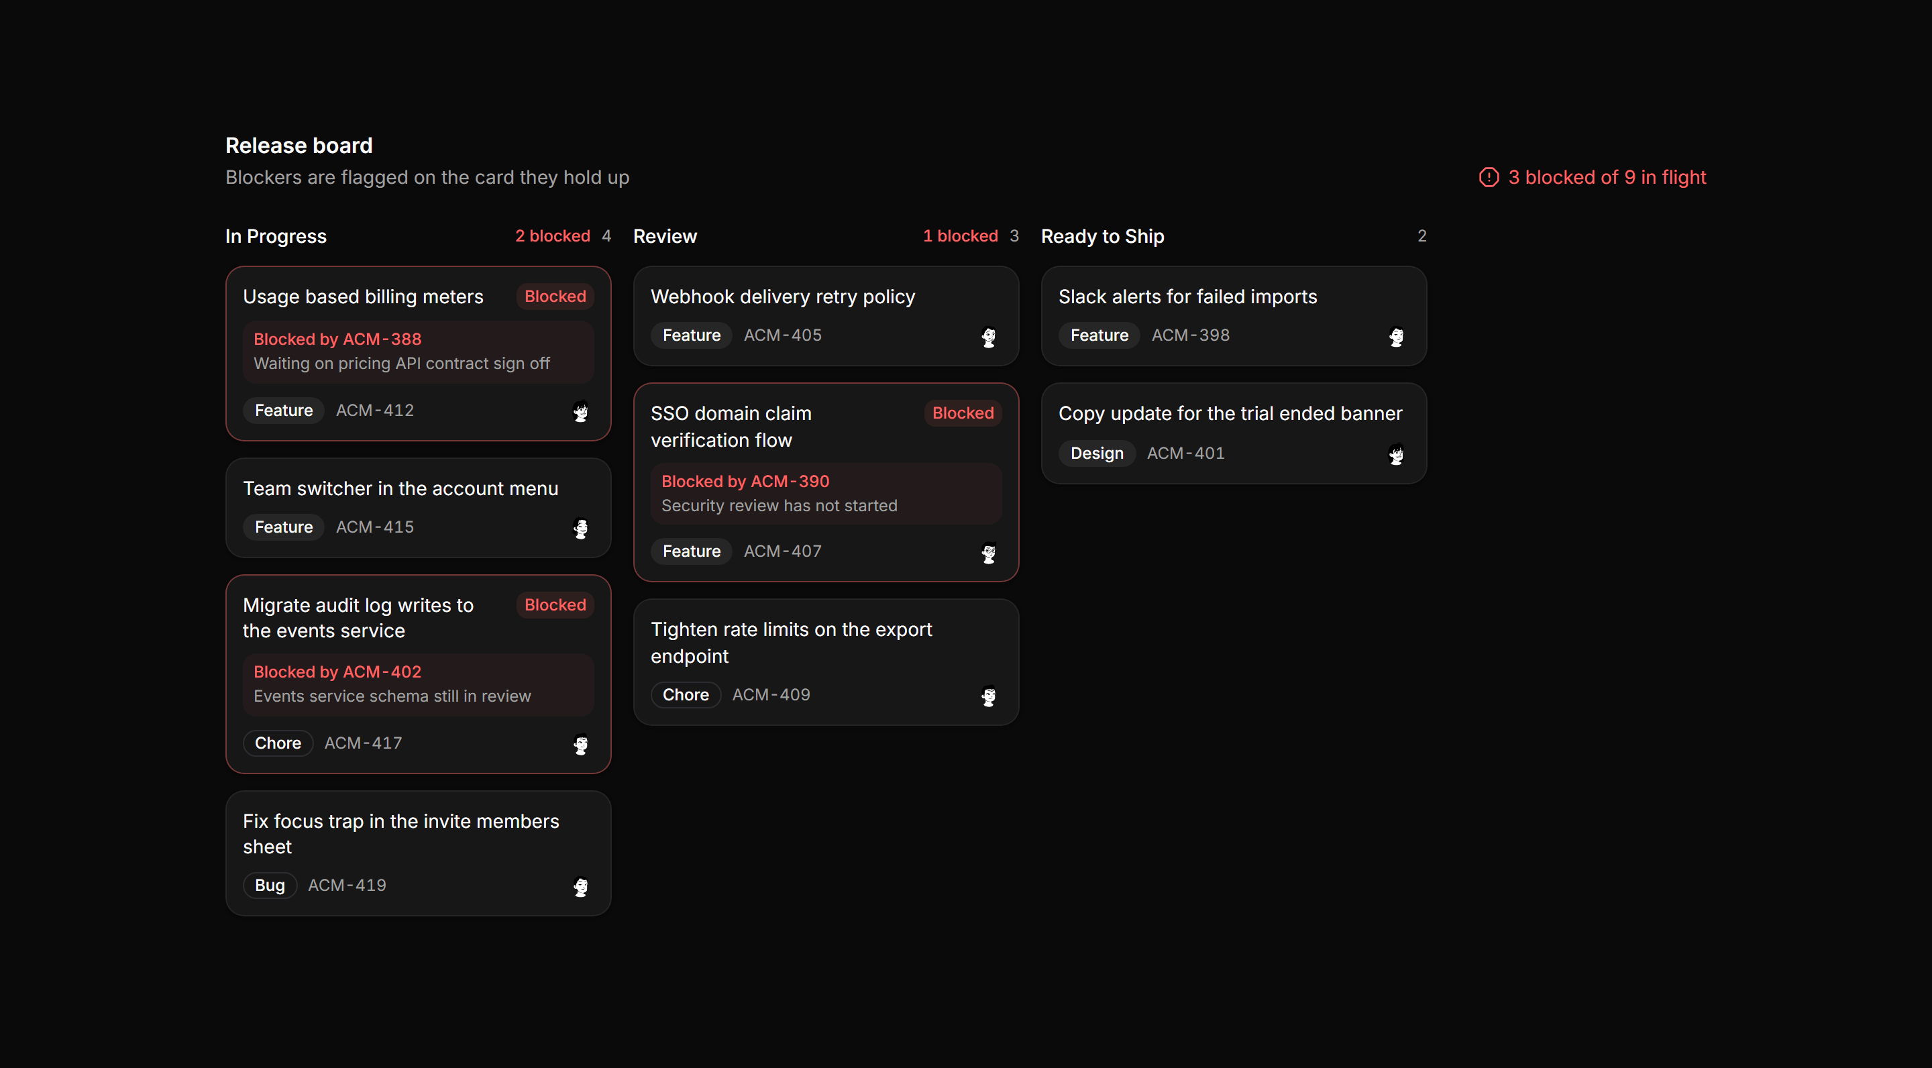Click the 'Release board' page title
Image resolution: width=1932 pixels, height=1068 pixels.
[x=299, y=146]
